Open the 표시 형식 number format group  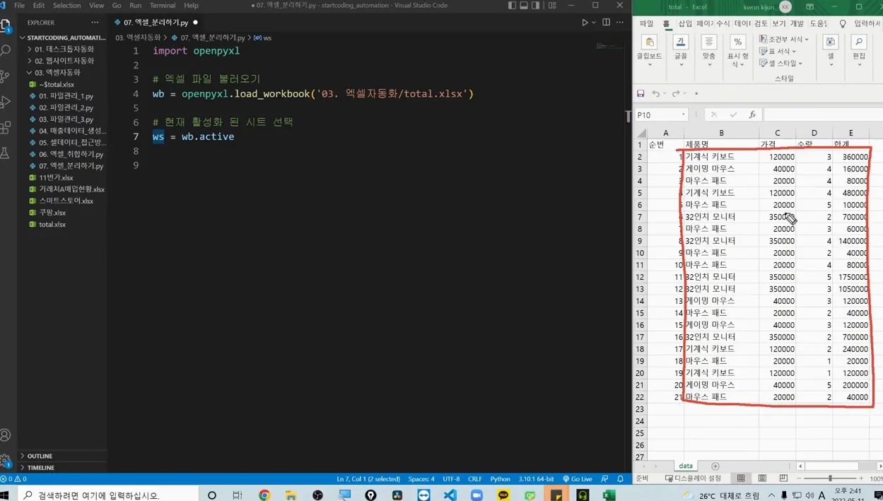point(737,51)
